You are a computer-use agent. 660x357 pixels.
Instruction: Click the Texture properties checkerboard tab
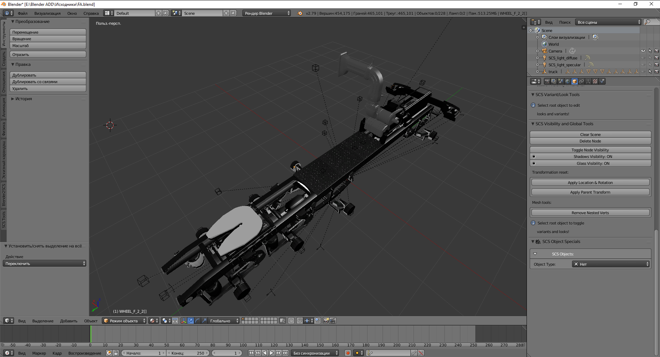595,81
